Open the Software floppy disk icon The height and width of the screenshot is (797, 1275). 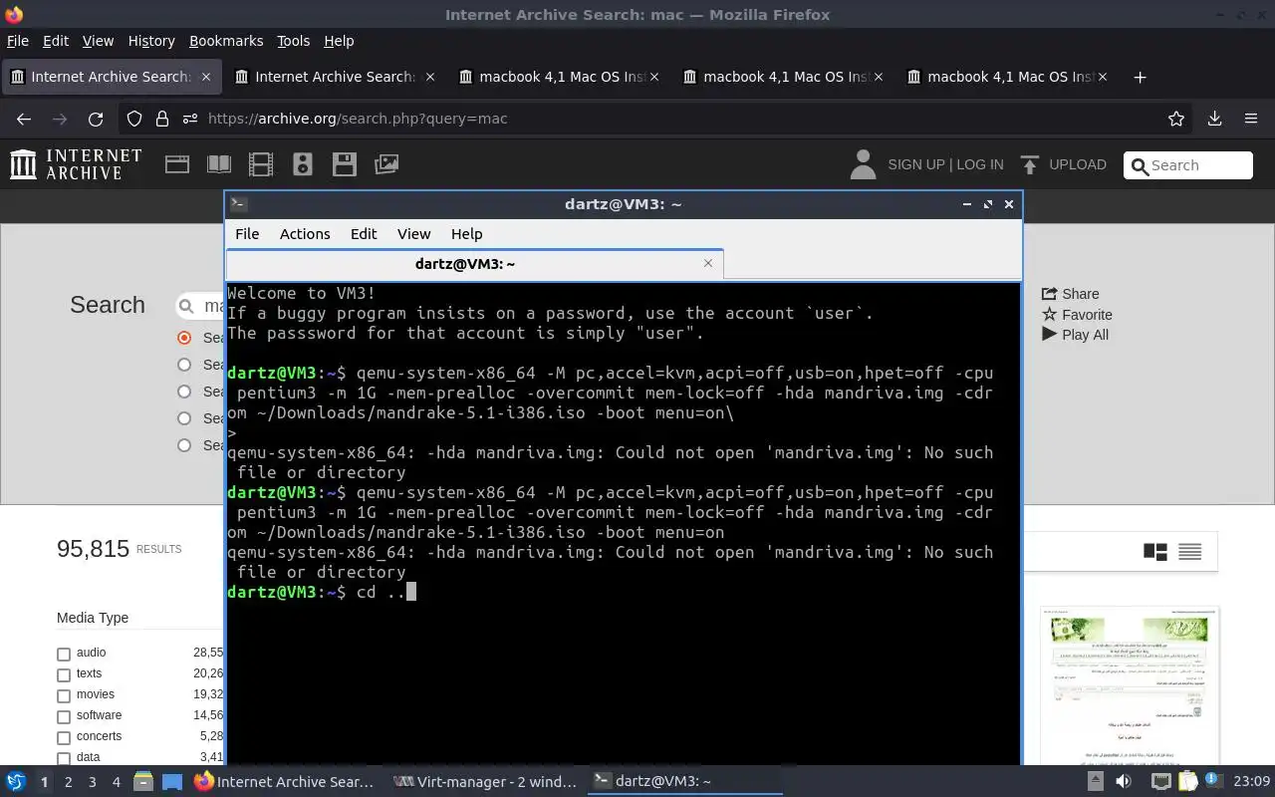[x=345, y=164]
